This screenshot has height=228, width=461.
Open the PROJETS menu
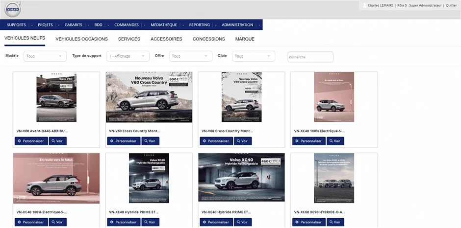[x=45, y=25]
